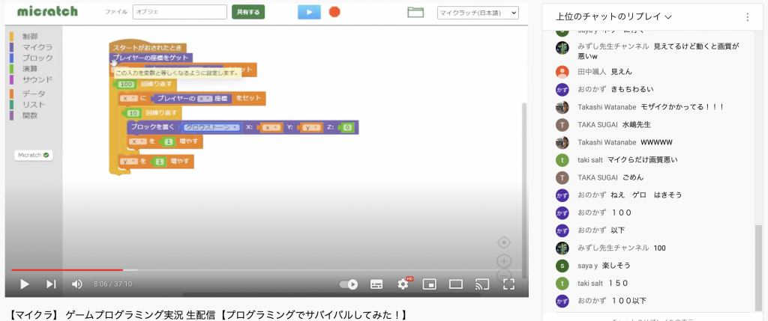This screenshot has width=768, height=321.
Task: Click the micratch logo
Action: click(47, 10)
